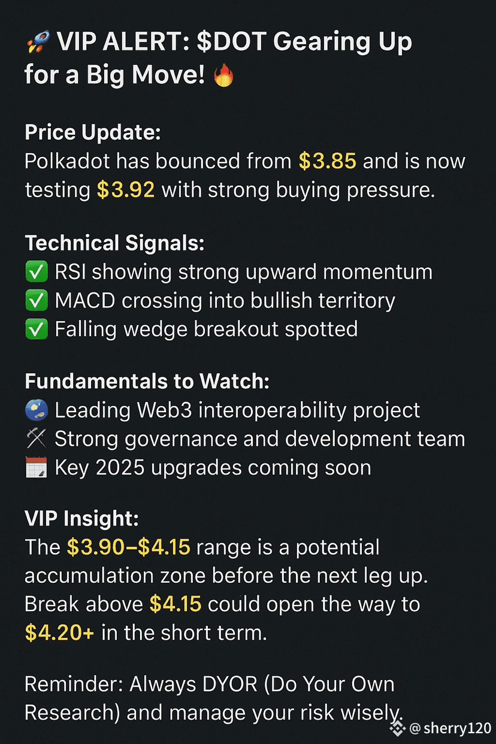The image size is (496, 744).
Task: Click the green checkmark beside Falling wedge
Action: click(x=37, y=329)
